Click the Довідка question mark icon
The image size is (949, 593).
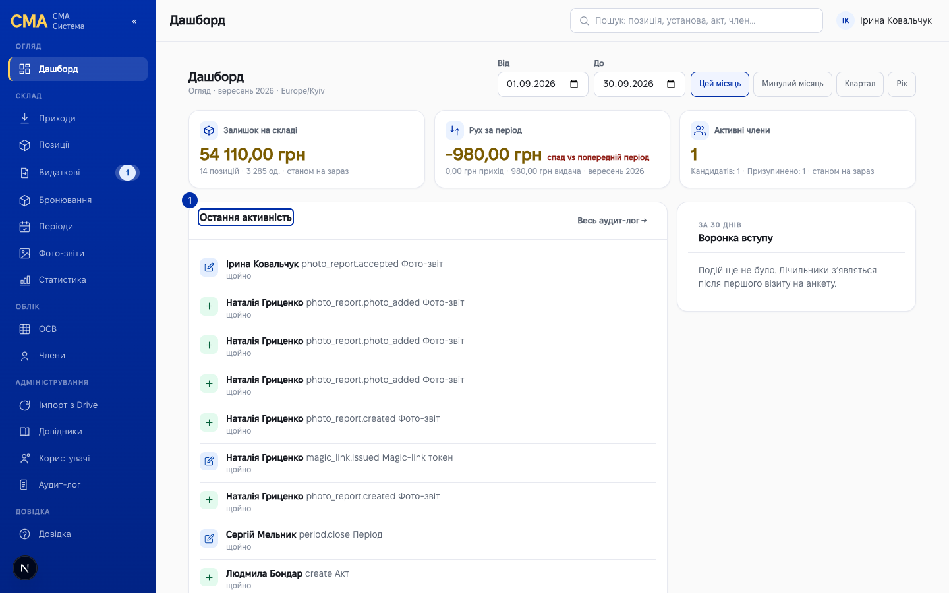coord(24,534)
